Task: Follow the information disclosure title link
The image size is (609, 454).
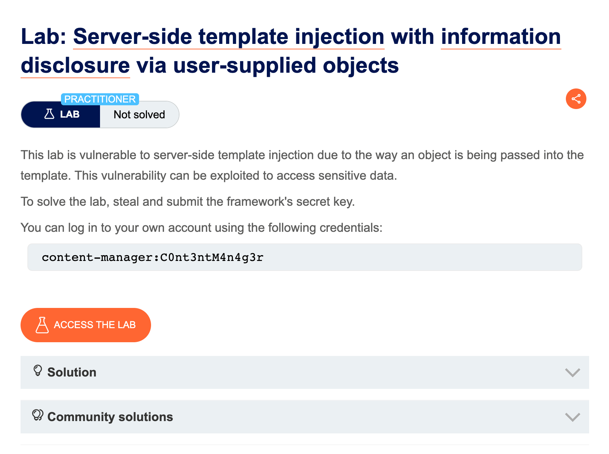Action: tap(500, 36)
